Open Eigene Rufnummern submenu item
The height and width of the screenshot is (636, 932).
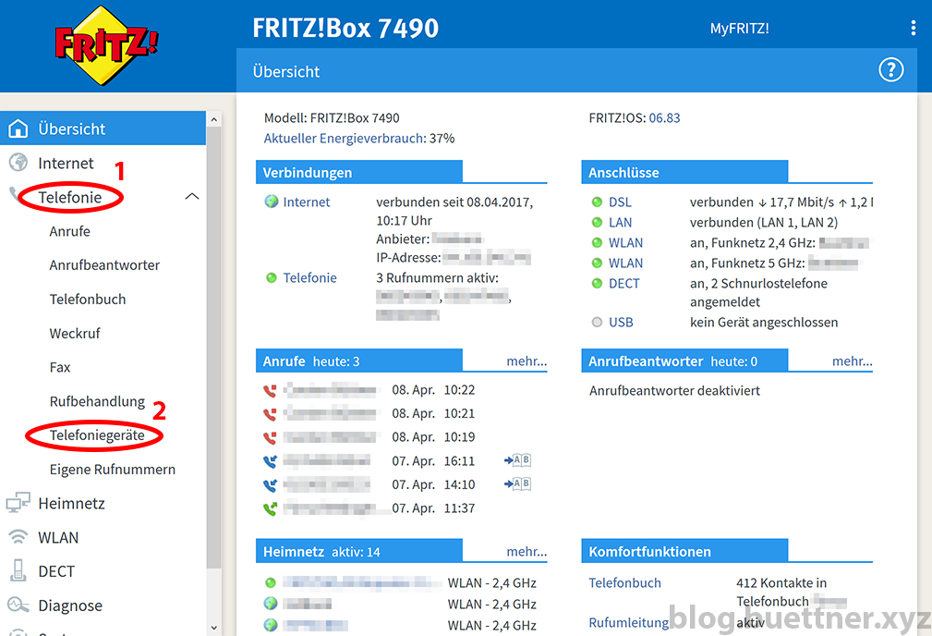pos(113,469)
